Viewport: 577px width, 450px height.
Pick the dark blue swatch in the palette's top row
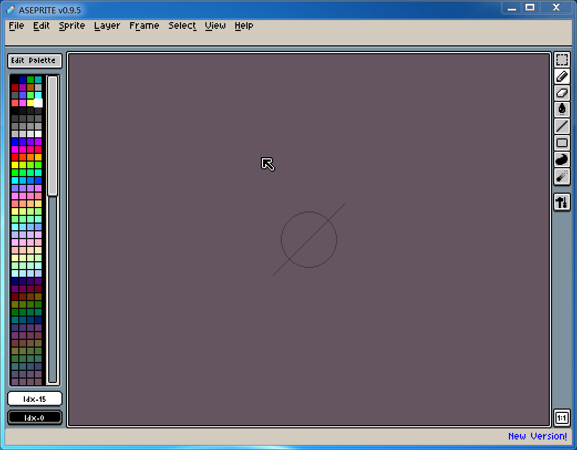click(23, 80)
